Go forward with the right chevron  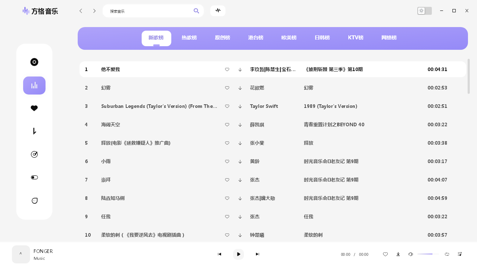(x=94, y=11)
